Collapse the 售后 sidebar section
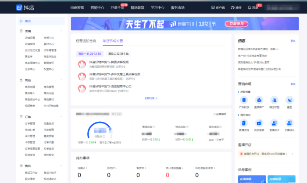This screenshot has width=307, height=183. point(61,165)
